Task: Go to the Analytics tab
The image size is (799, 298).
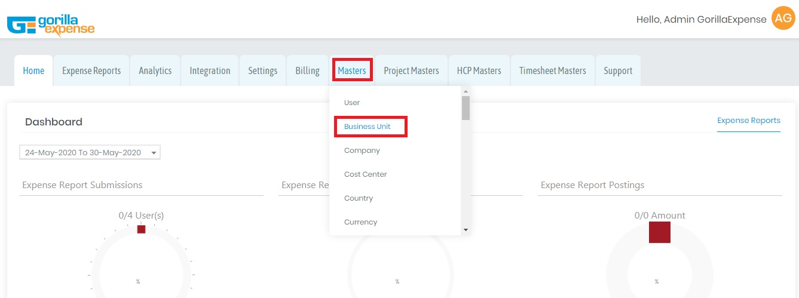Action: [155, 70]
